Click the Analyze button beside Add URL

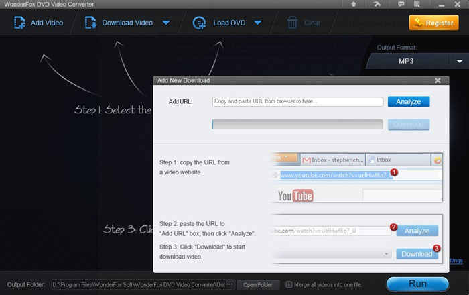409,101
